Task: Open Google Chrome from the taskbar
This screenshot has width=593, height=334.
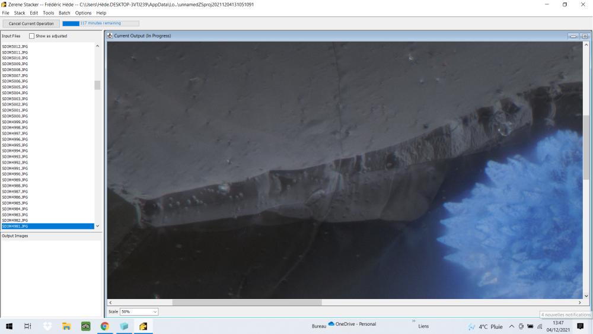Action: pos(105,326)
